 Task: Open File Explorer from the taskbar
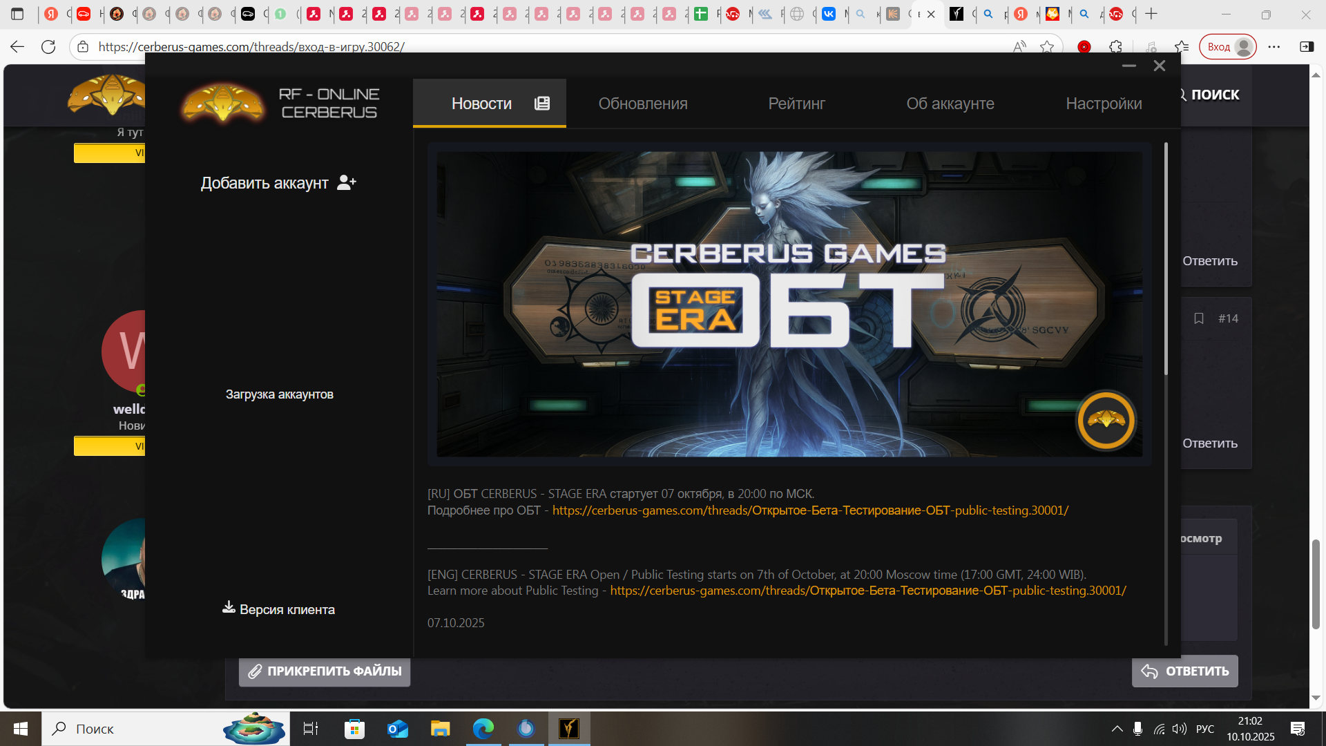pos(440,728)
